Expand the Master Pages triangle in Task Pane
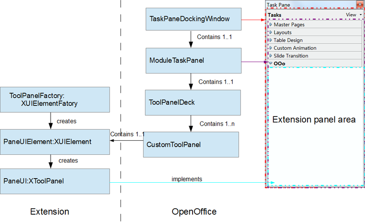 (271, 25)
